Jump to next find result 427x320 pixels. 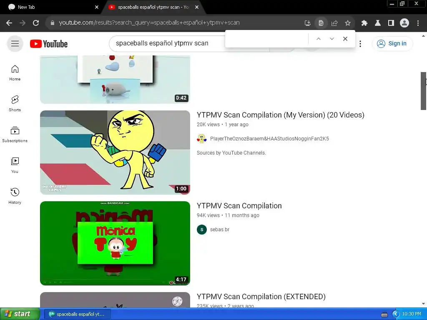click(332, 39)
